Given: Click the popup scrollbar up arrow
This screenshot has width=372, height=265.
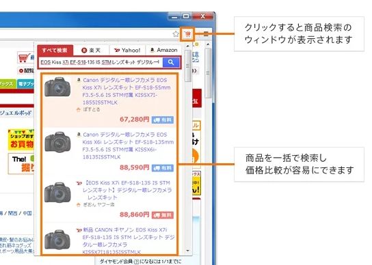Looking at the screenshot, I should (188, 46).
